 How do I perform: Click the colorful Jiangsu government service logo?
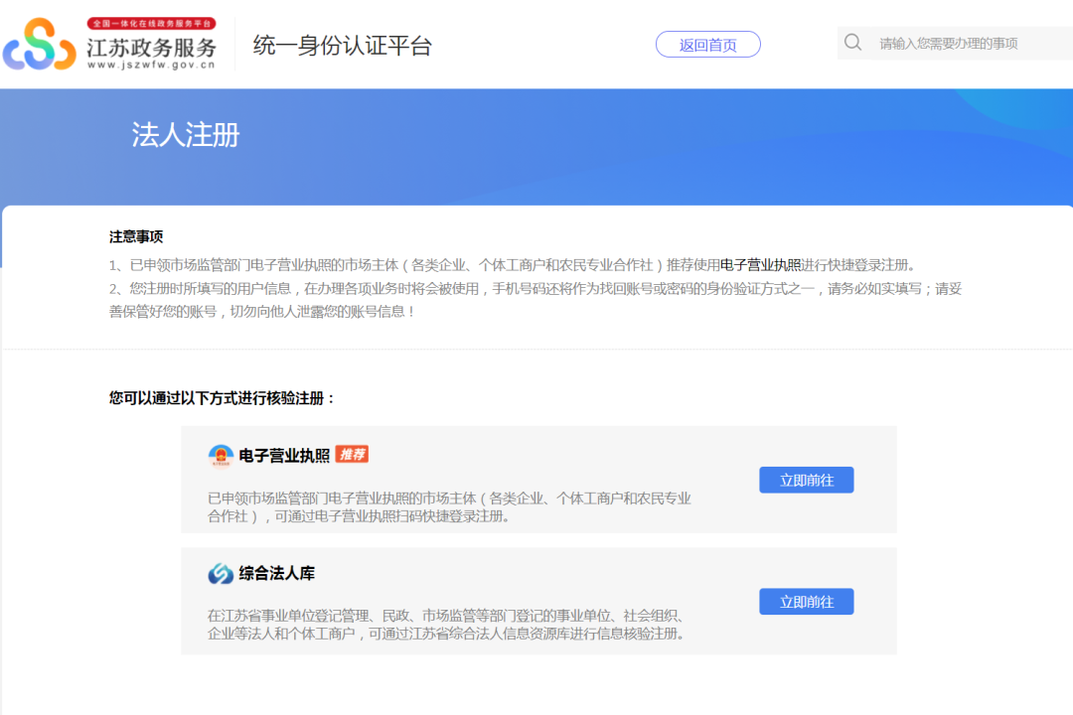[40, 45]
